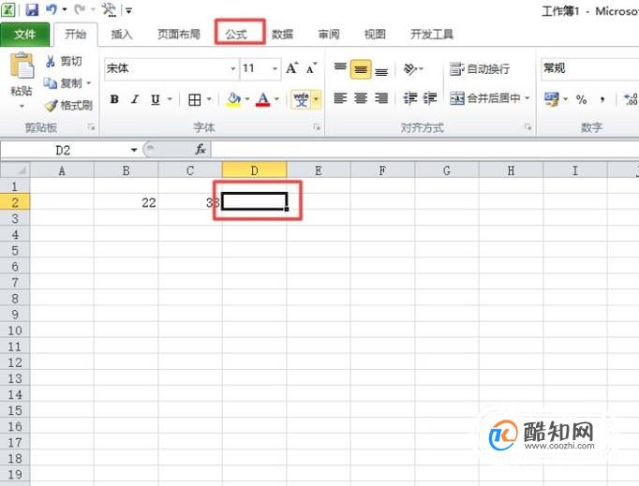Apply the yellow fill color bucket

[x=233, y=99]
